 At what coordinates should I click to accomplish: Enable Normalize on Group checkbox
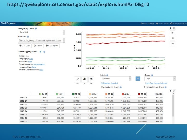pyautogui.click(x=145, y=87)
